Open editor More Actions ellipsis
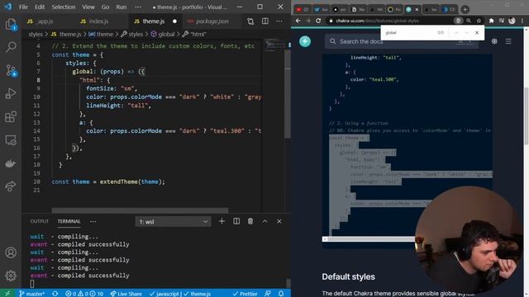Screen dimensions: 529x297 coord(279,21)
